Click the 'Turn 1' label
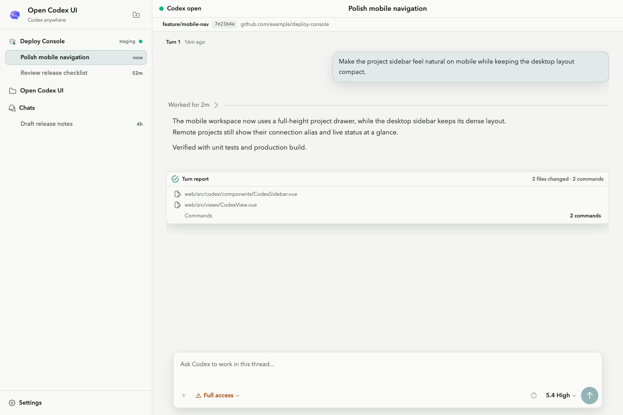The width and height of the screenshot is (623, 415). [173, 42]
